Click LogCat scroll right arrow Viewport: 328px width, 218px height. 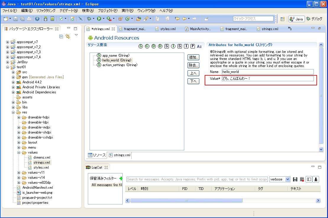tap(318, 201)
